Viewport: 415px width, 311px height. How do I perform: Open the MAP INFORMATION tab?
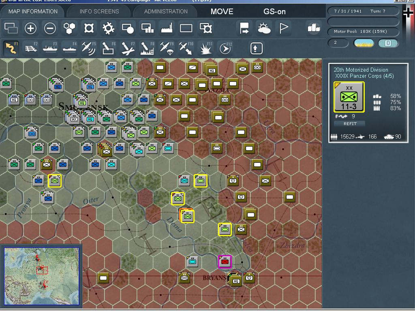tap(33, 11)
